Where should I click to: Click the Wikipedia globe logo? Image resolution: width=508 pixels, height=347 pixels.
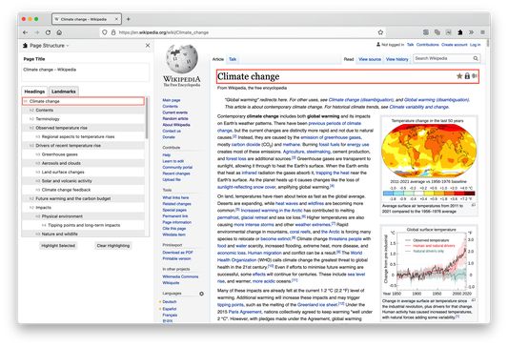pyautogui.click(x=182, y=59)
